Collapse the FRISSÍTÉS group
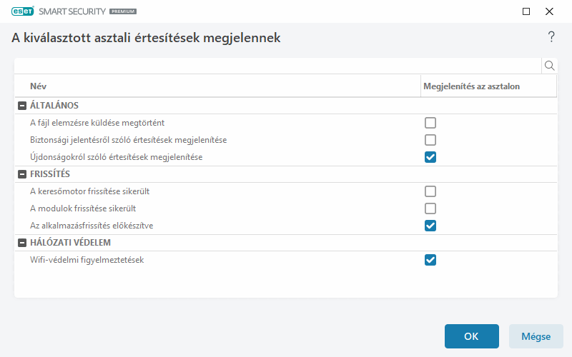Screen dimensions: 572x357 [x=22, y=174]
